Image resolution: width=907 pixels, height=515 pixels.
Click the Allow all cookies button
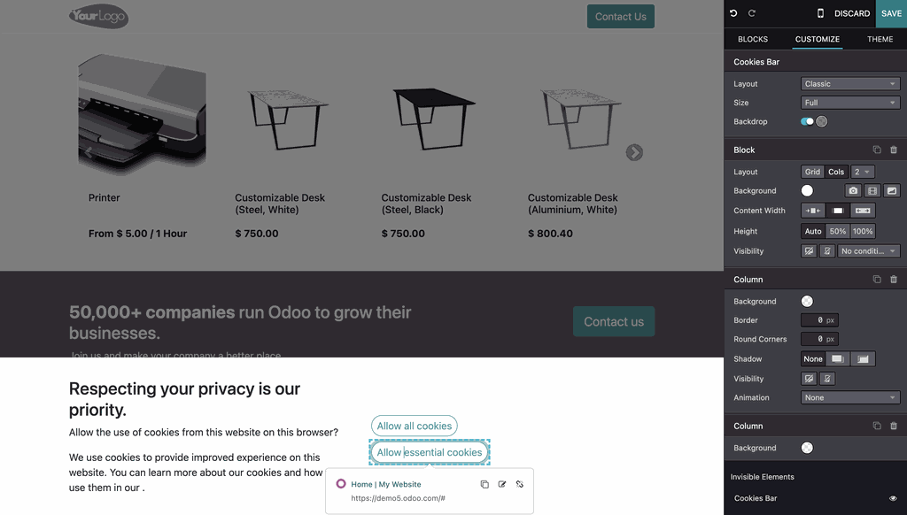(414, 426)
